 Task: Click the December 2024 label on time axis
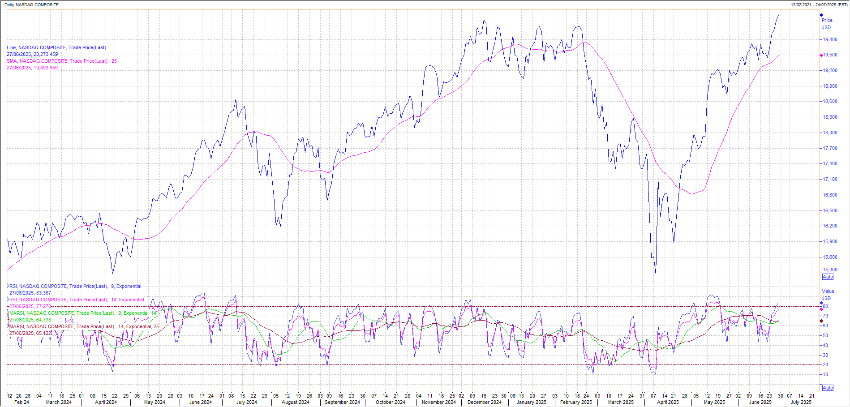point(485,402)
